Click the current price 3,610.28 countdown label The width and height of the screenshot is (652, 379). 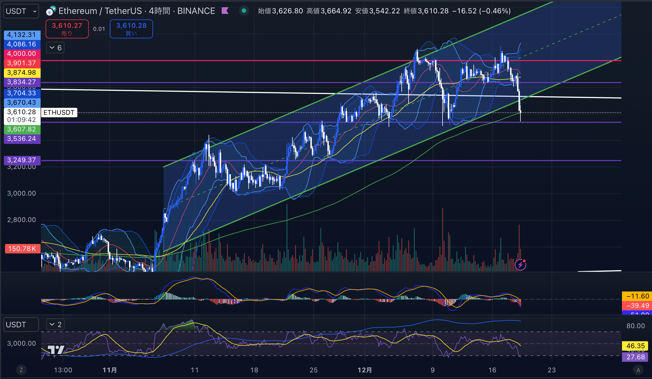click(x=22, y=116)
